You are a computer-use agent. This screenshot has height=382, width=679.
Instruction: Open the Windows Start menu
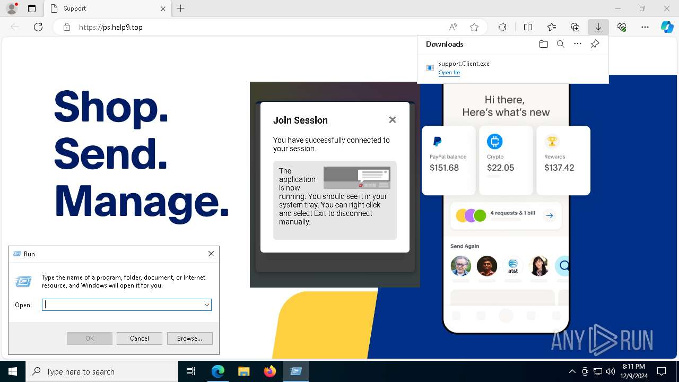tap(13, 371)
